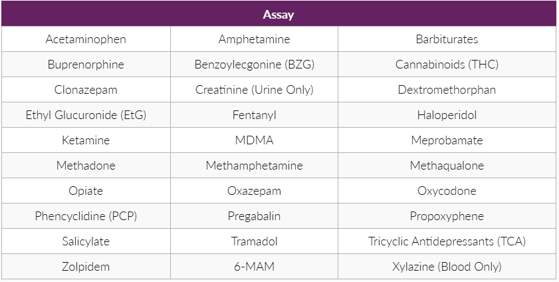Select Dextromethorphan in the table
The width and height of the screenshot is (559, 282).
[x=447, y=90]
